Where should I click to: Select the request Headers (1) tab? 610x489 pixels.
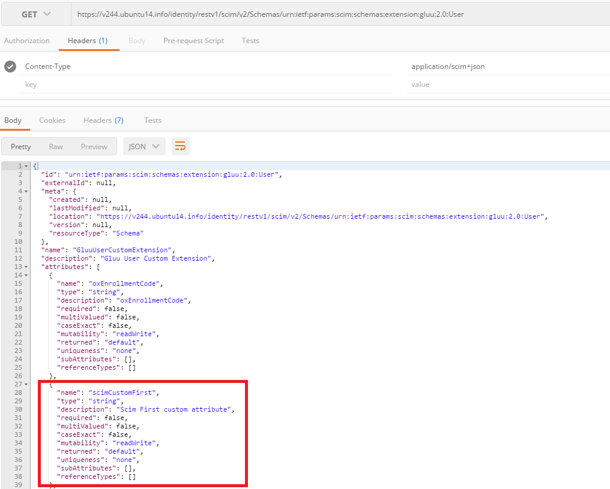coord(88,41)
